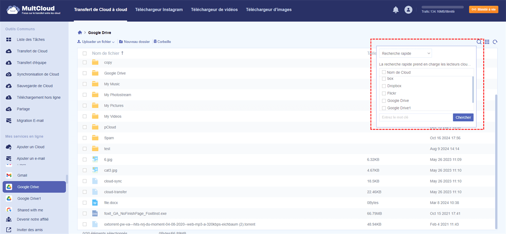Click Nouveau dossier
The width and height of the screenshot is (506, 234).
[x=134, y=42]
